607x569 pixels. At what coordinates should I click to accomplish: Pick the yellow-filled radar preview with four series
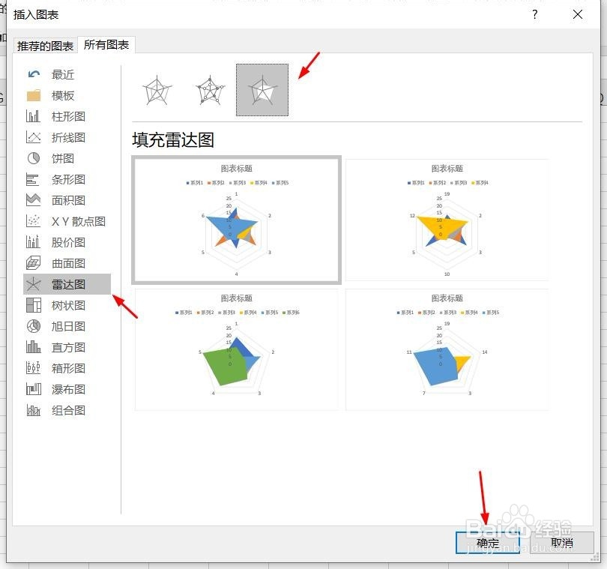[447, 220]
